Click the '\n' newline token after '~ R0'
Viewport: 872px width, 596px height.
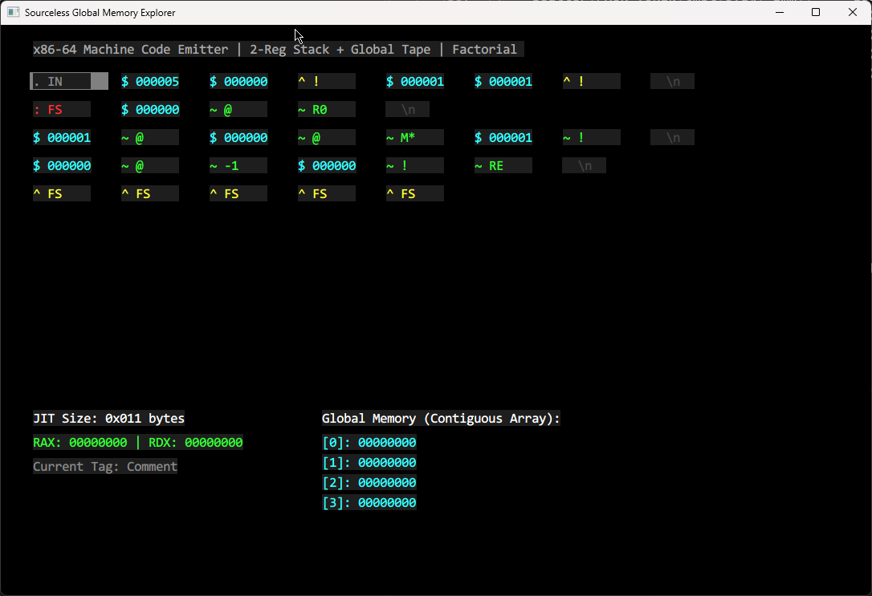[408, 109]
